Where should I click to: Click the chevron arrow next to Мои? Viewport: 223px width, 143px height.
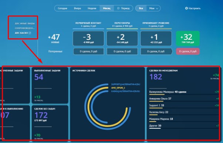pos(157,8)
